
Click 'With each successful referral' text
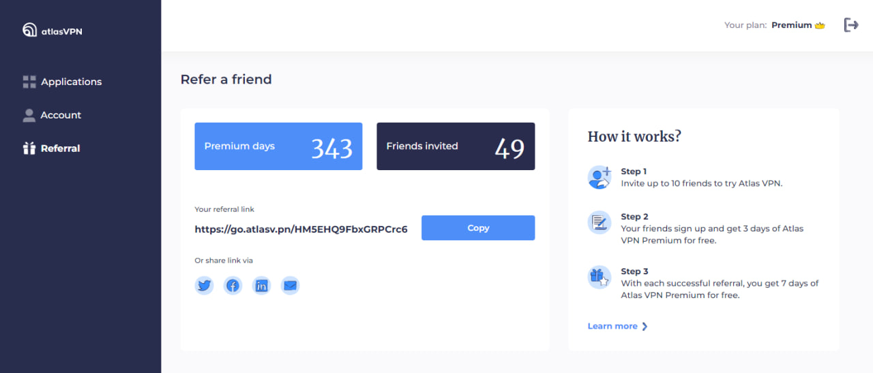pos(720,289)
